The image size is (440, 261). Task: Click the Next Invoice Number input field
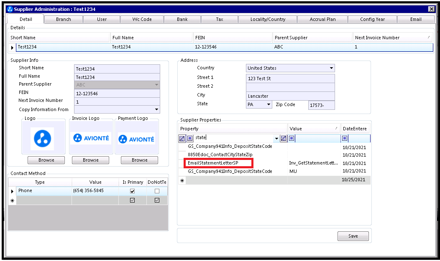(x=117, y=101)
